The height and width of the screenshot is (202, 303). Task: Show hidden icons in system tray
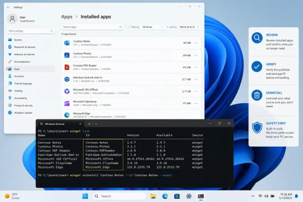pos(252,196)
